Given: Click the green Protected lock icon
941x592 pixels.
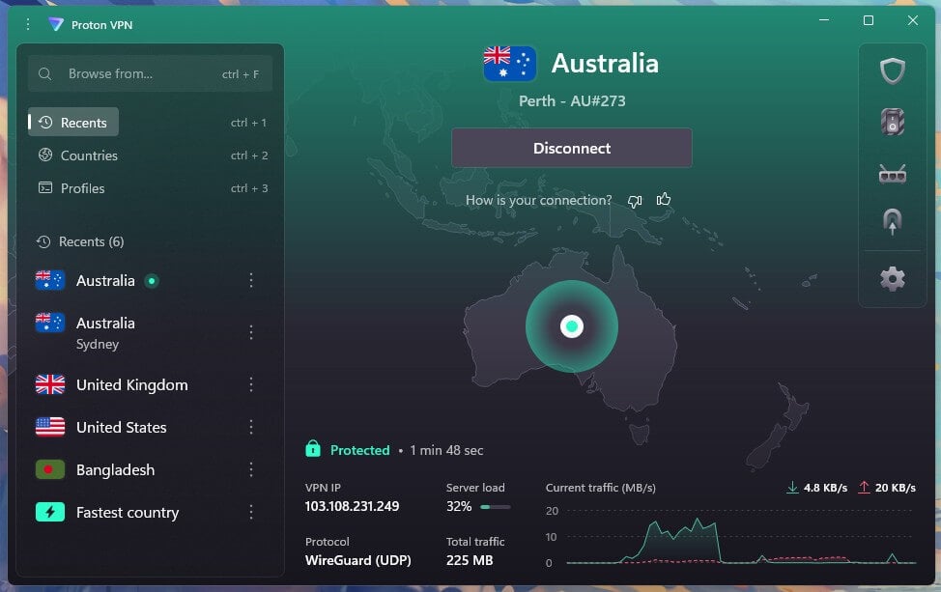Looking at the screenshot, I should tap(313, 449).
